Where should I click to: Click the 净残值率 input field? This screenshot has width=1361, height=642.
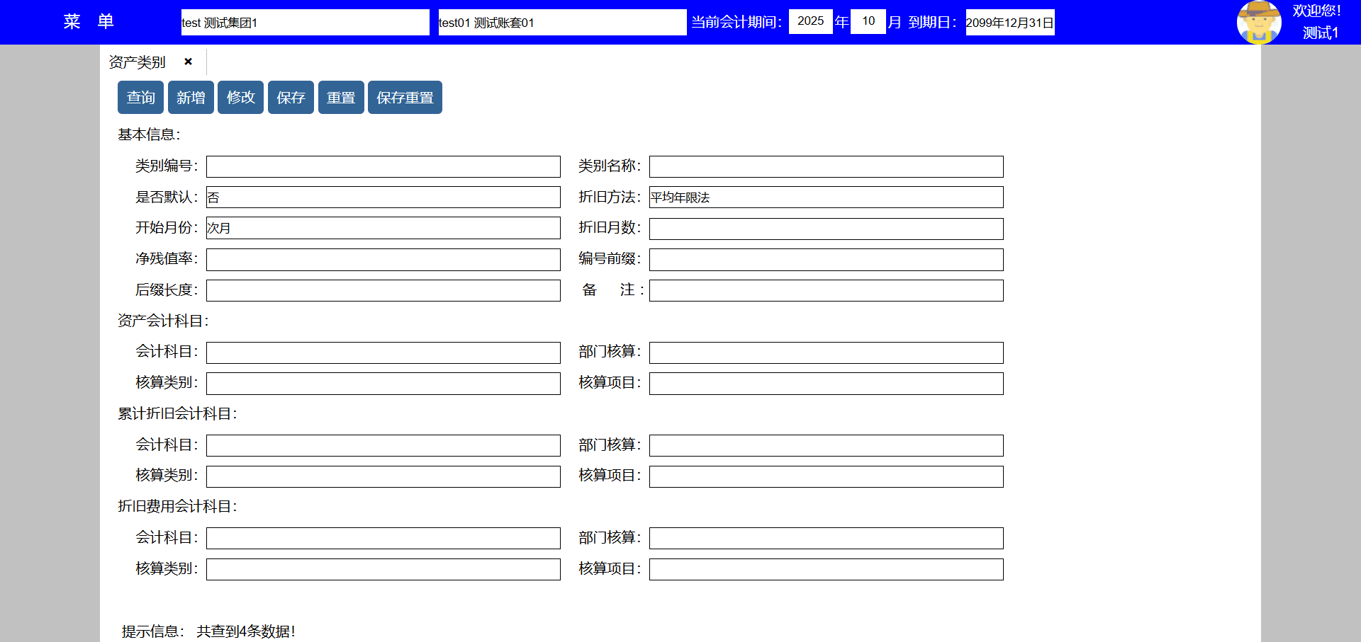coord(383,260)
